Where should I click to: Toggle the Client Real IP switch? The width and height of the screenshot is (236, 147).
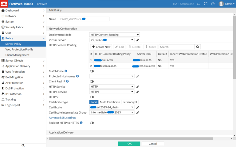click(92, 81)
